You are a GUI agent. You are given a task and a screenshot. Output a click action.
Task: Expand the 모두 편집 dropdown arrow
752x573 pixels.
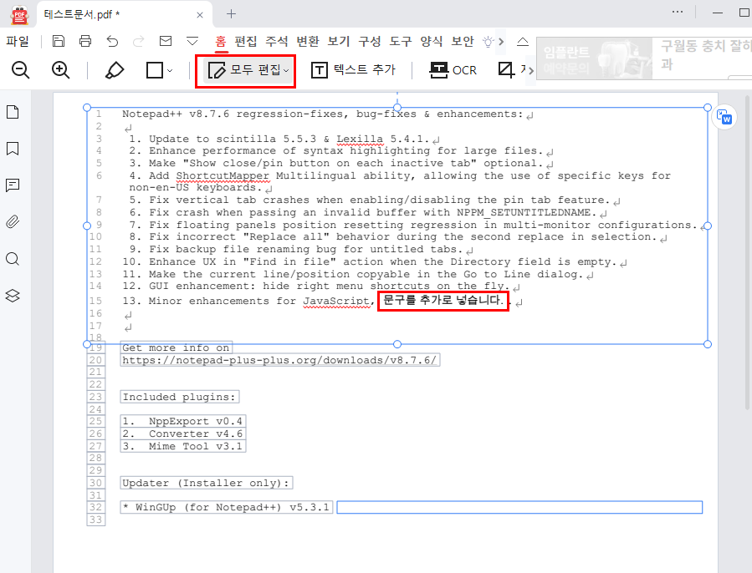tap(286, 71)
